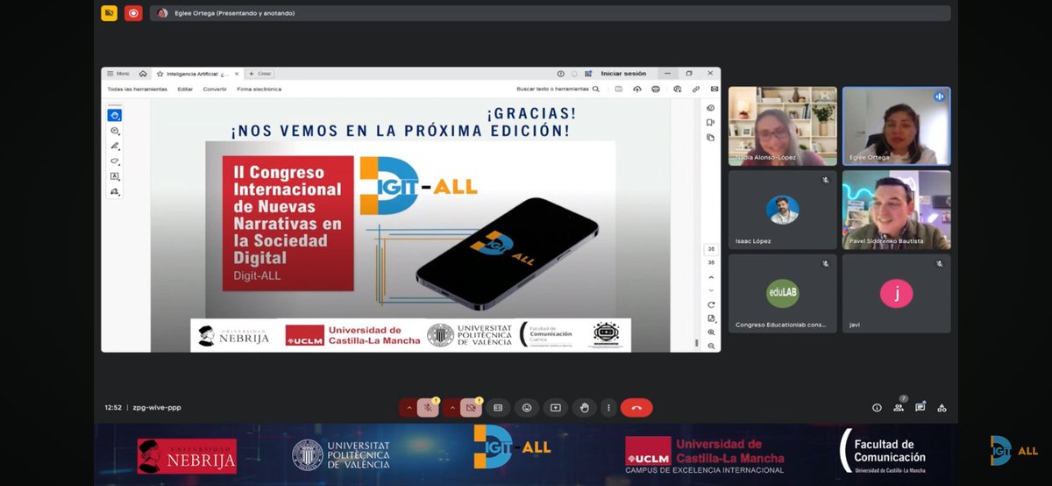Select the Congreso Educationlab participant tile
Screen dimensions: 1052x486
point(783,294)
